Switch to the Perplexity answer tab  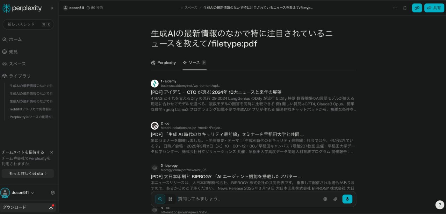click(x=163, y=63)
